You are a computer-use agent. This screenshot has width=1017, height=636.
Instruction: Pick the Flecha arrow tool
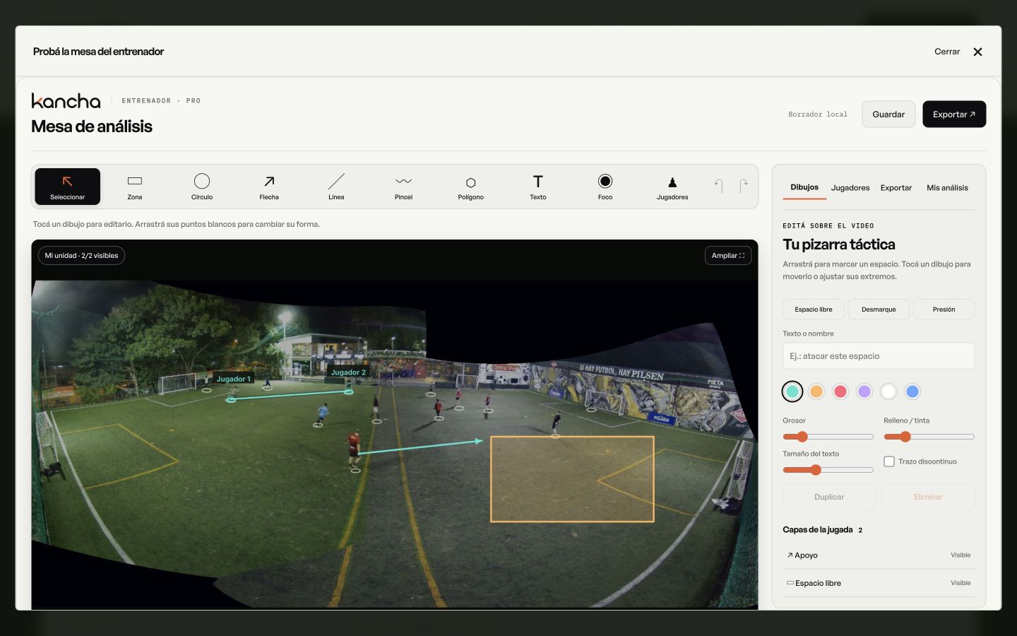click(269, 187)
